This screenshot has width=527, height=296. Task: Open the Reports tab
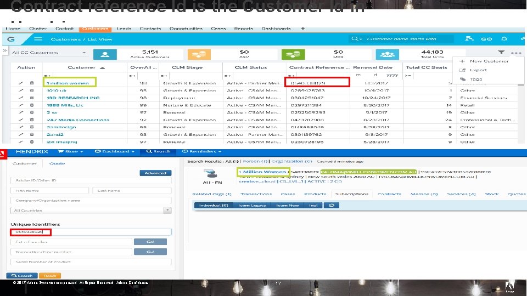(x=243, y=29)
